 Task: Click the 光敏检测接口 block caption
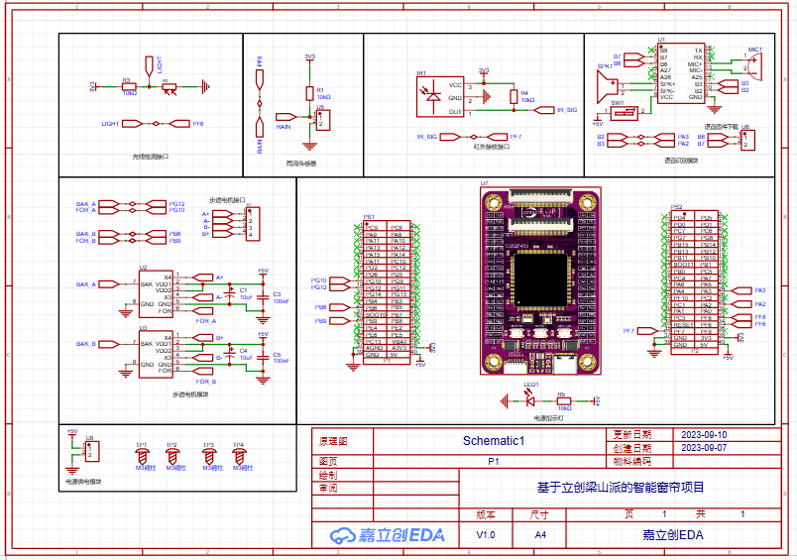[x=151, y=157]
